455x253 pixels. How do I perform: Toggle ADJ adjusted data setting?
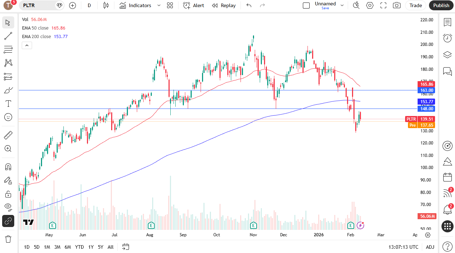(430, 247)
